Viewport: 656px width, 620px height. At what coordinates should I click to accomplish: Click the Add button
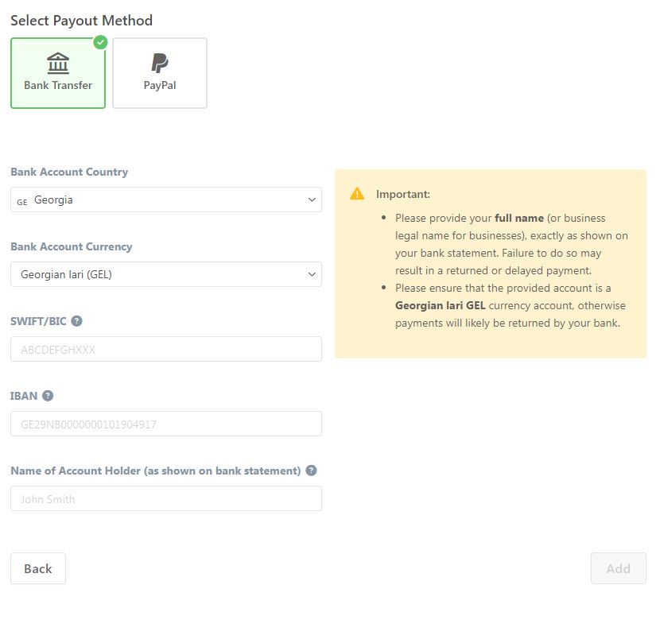[x=619, y=568]
